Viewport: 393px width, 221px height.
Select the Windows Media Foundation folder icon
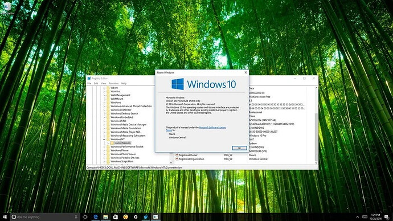(108, 128)
